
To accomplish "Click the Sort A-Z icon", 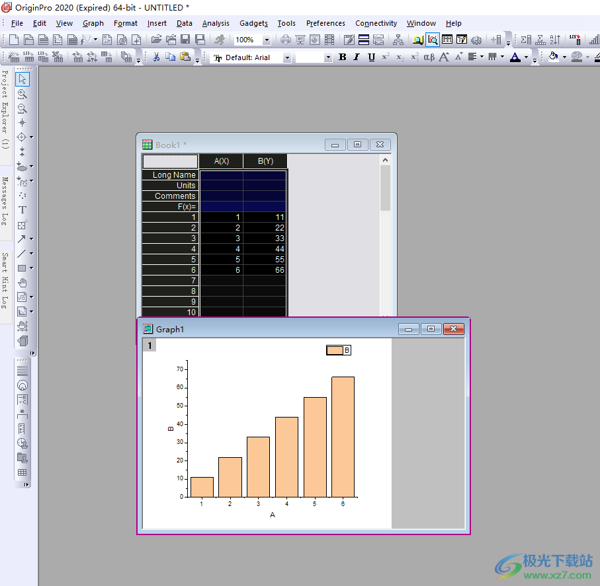I will click(555, 40).
